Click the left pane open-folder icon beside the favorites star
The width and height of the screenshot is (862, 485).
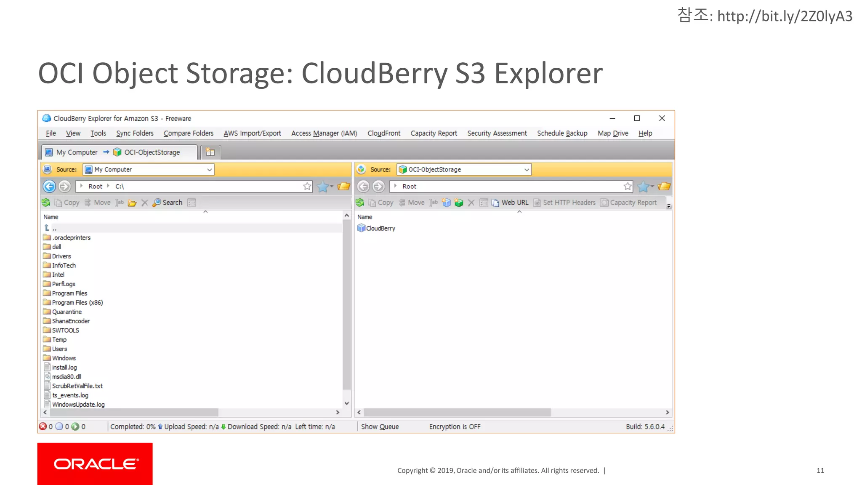point(343,186)
